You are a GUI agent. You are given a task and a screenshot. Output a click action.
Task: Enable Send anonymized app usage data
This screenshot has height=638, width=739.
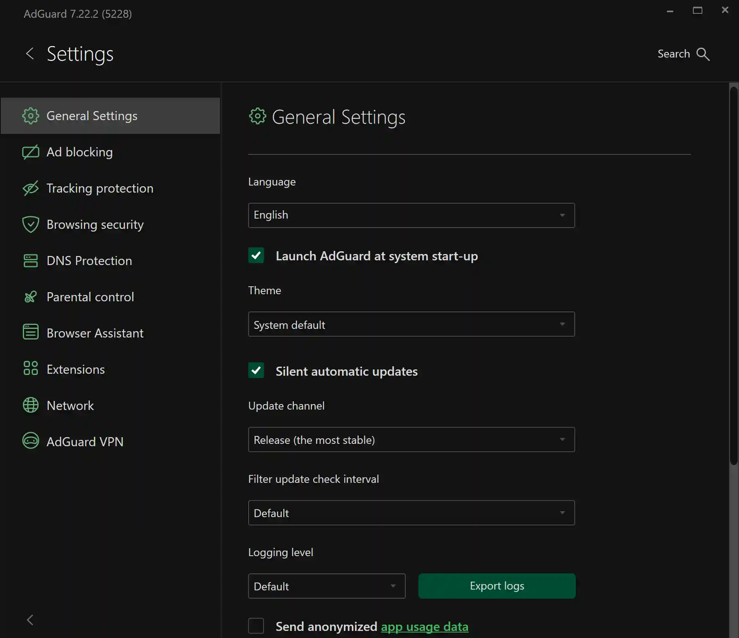coord(256,626)
